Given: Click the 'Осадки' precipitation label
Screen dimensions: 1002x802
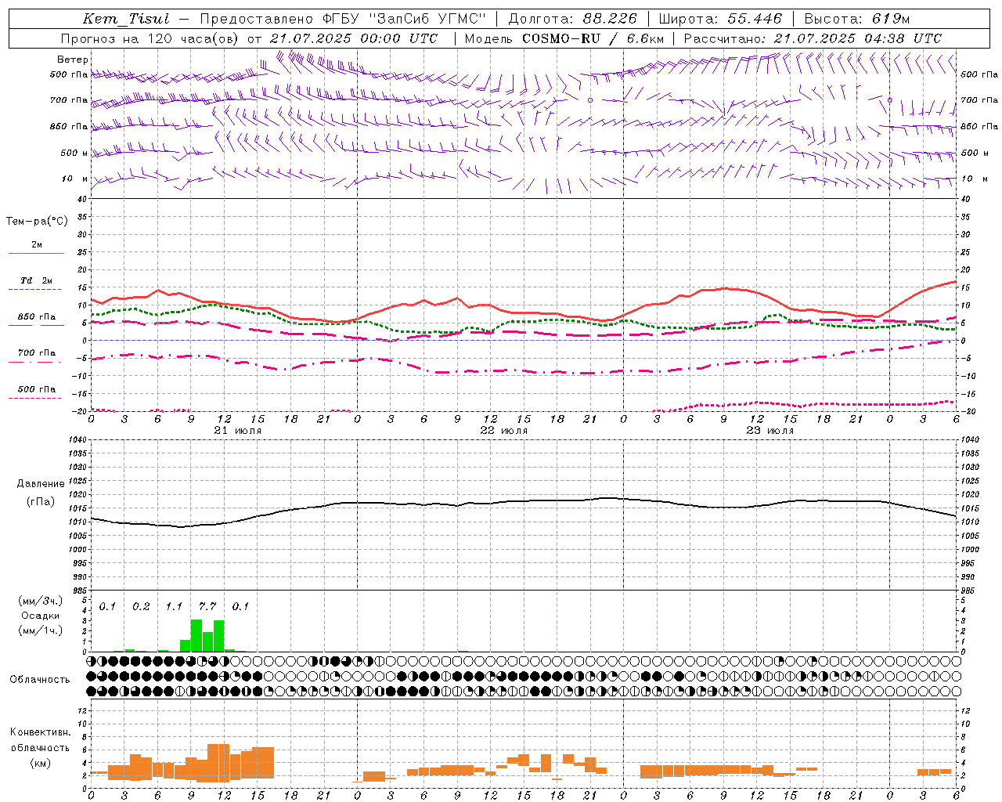Looking at the screenshot, I should [41, 616].
